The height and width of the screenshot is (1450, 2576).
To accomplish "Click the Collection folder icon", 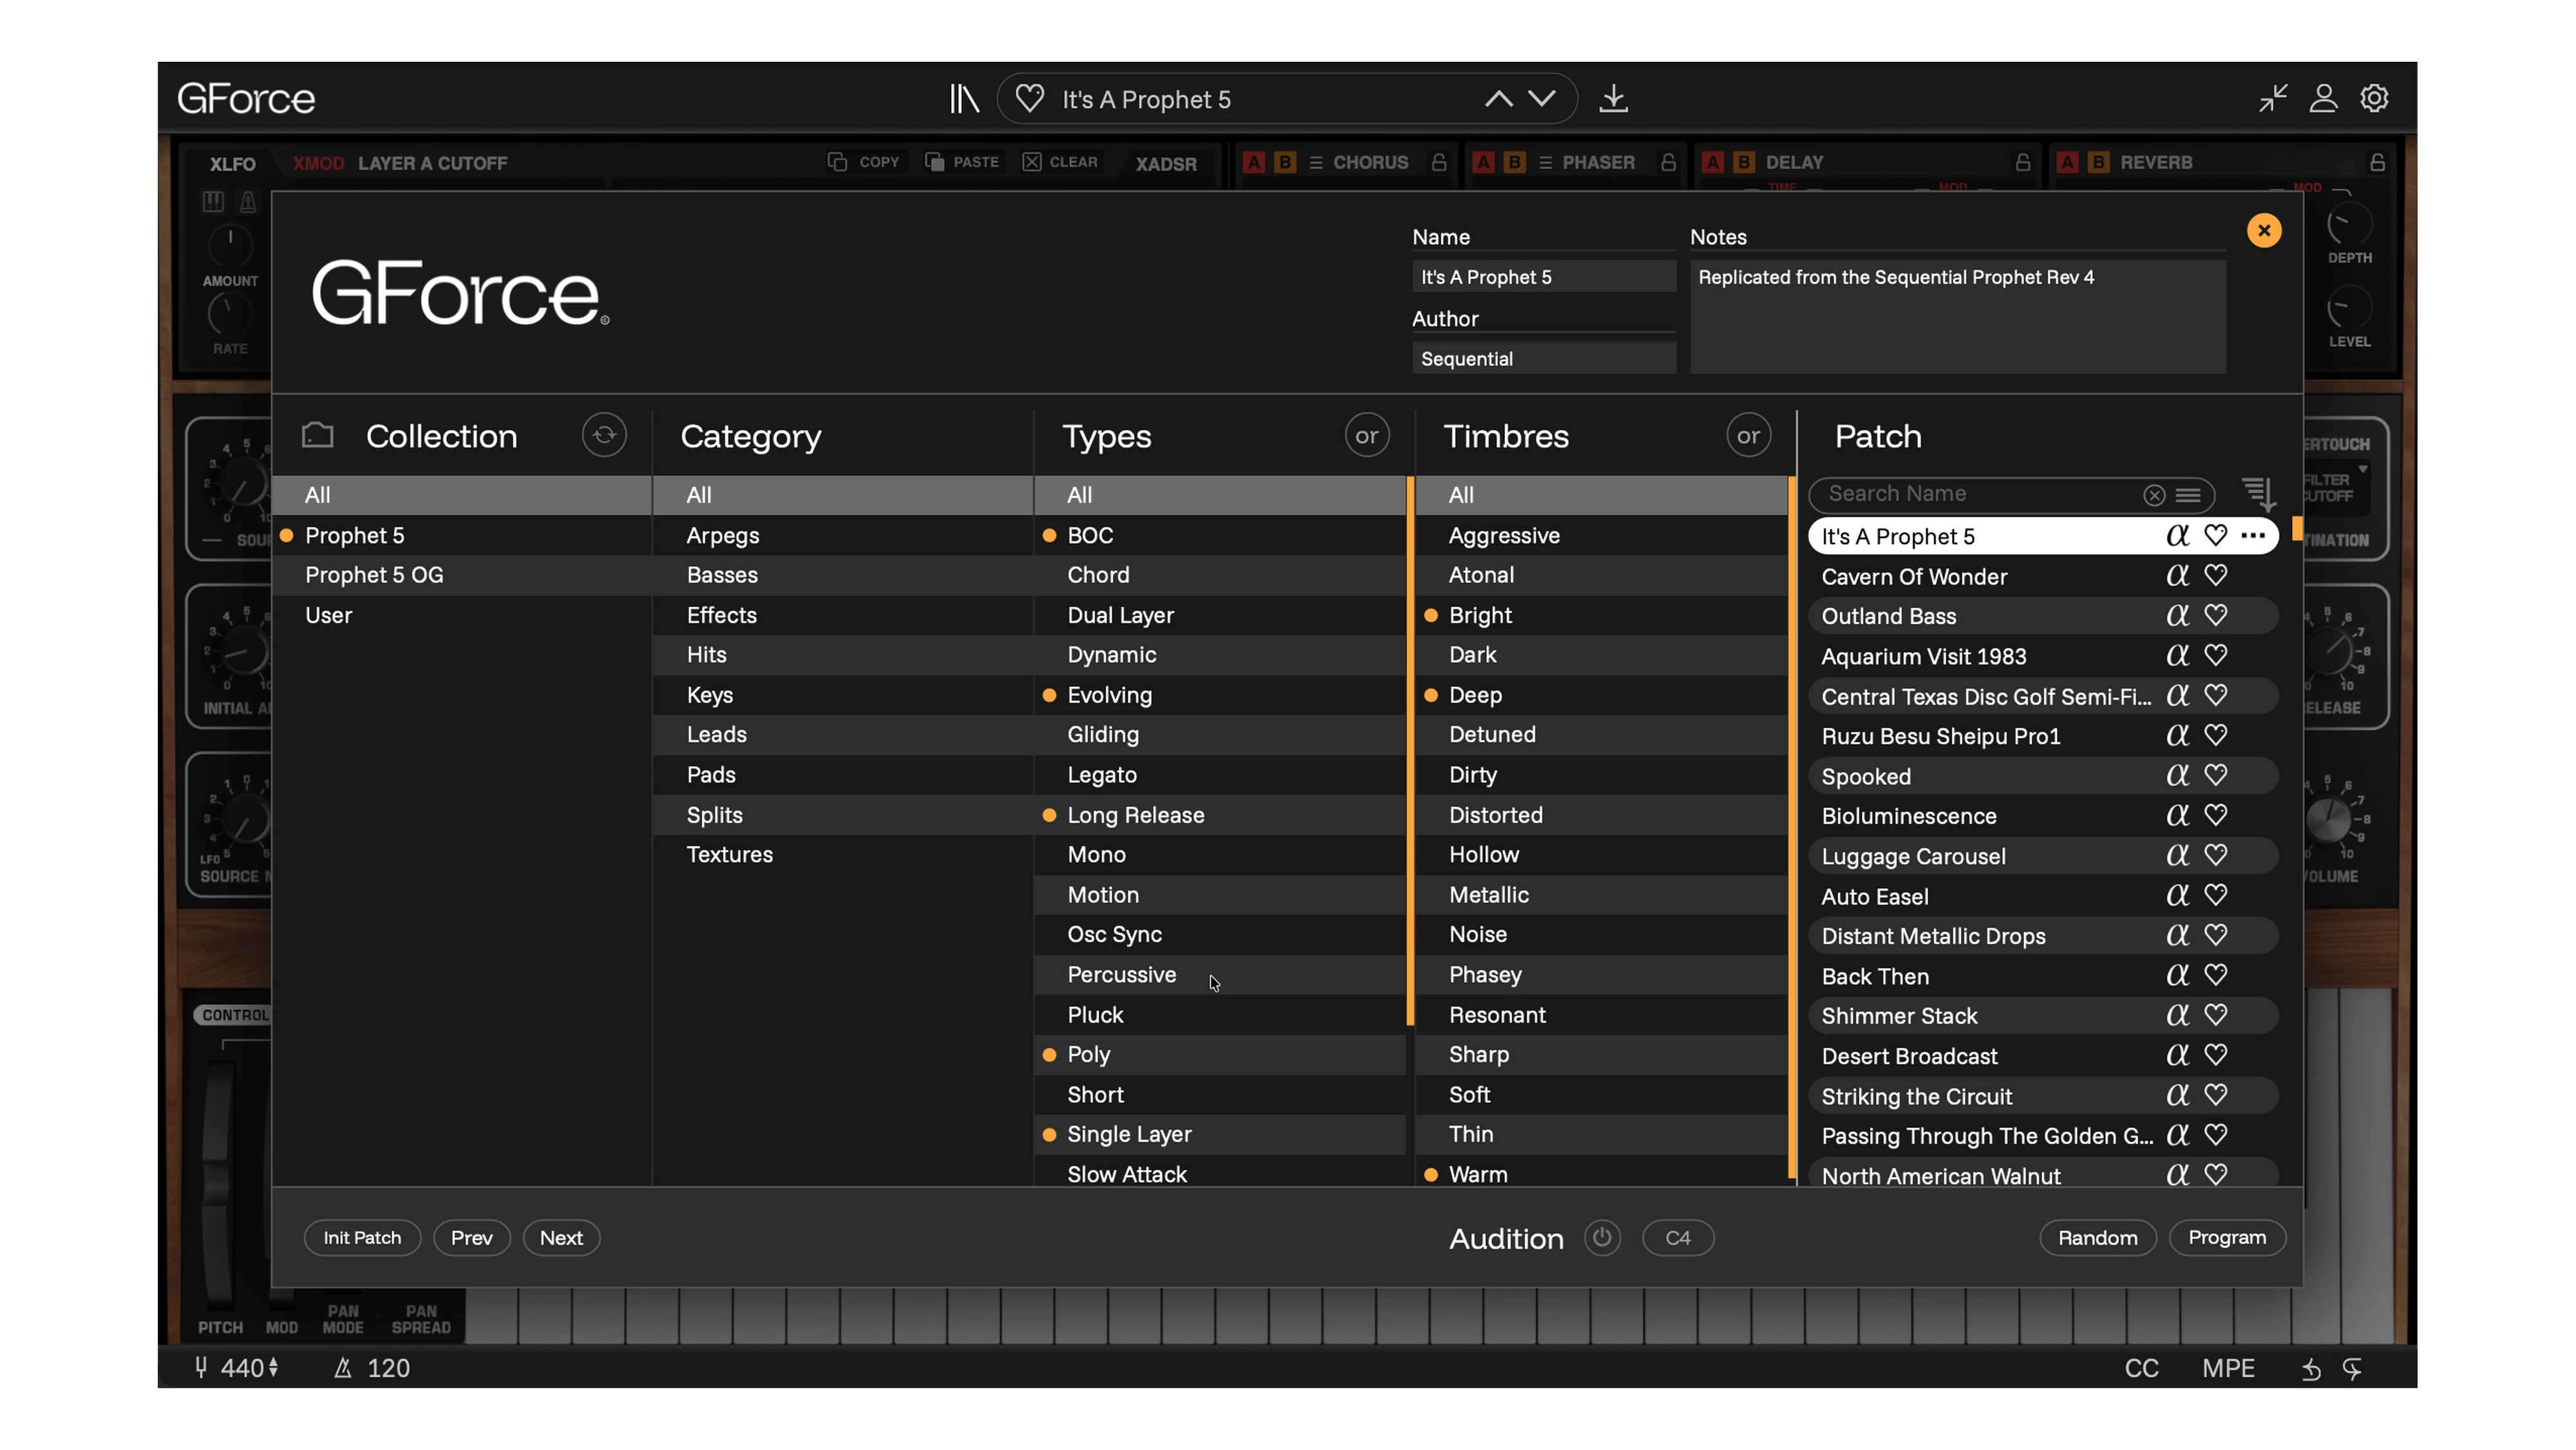I will tap(318, 435).
